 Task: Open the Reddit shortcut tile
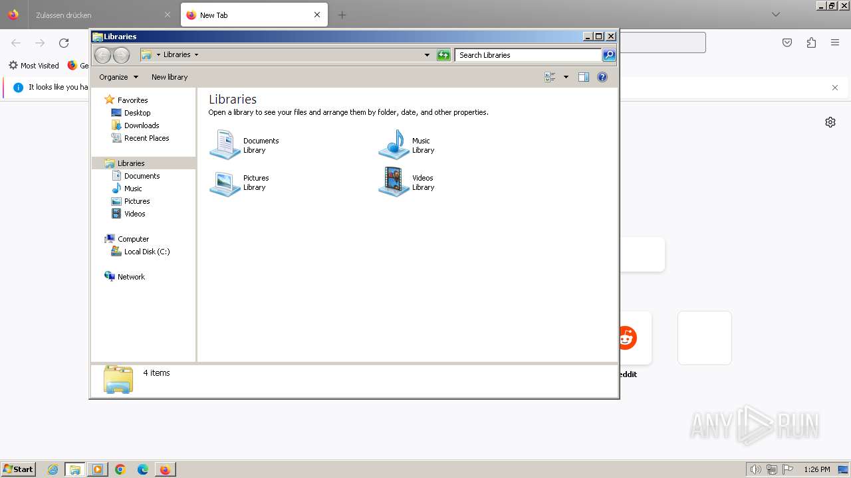[628, 339]
